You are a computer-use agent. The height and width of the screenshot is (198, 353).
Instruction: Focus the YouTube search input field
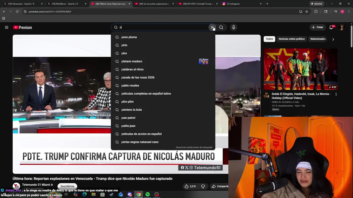pyautogui.click(x=163, y=27)
